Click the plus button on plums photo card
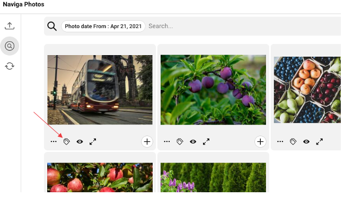This screenshot has width=344, height=215. click(260, 141)
